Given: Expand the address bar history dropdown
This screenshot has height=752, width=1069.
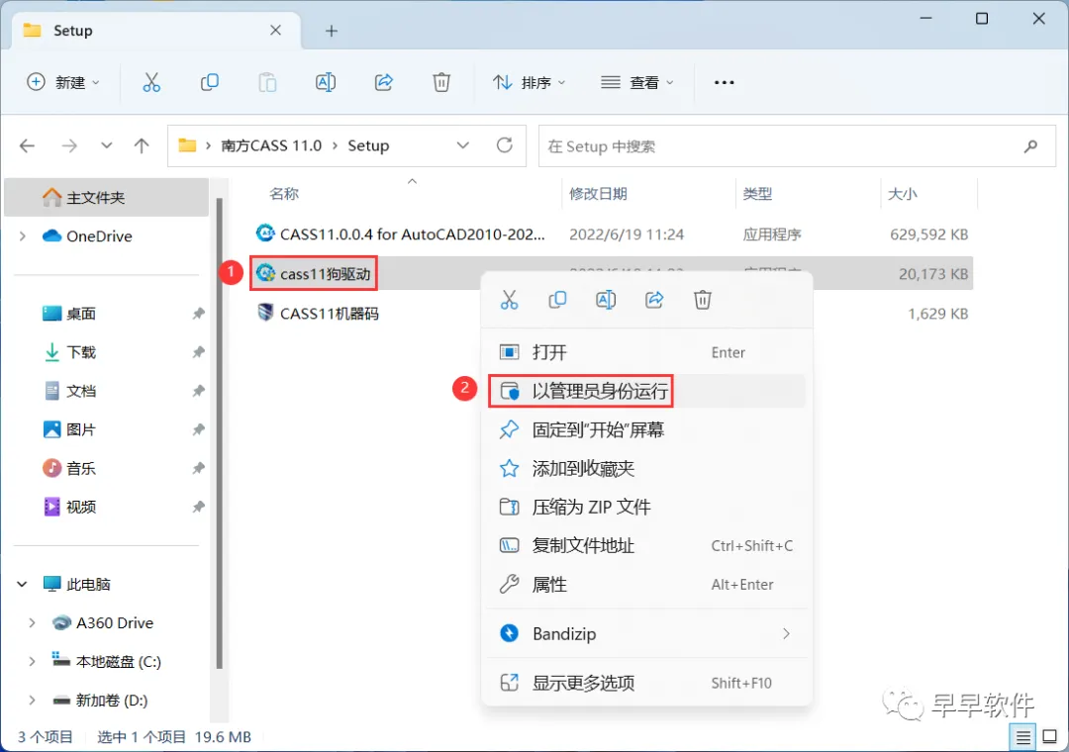Looking at the screenshot, I should point(463,145).
